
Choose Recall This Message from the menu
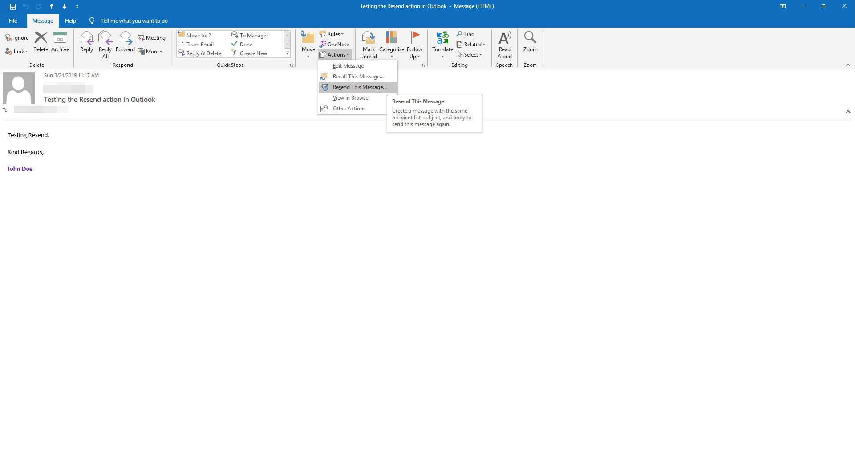point(358,77)
